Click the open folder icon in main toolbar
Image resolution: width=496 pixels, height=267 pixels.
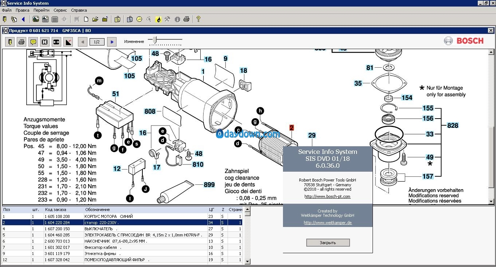tap(95, 19)
